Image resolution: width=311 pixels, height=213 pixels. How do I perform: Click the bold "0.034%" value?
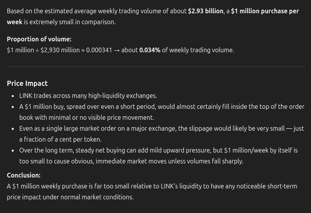pos(150,50)
